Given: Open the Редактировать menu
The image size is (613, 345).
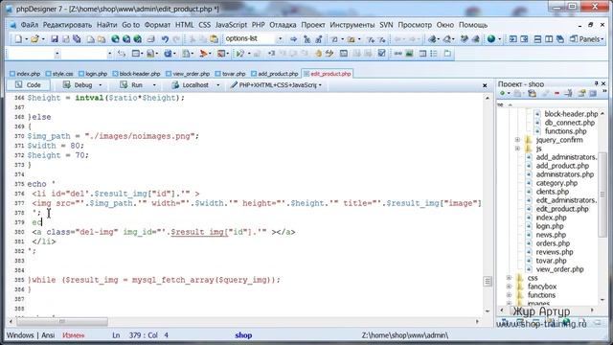Looking at the screenshot, I should pos(67,25).
